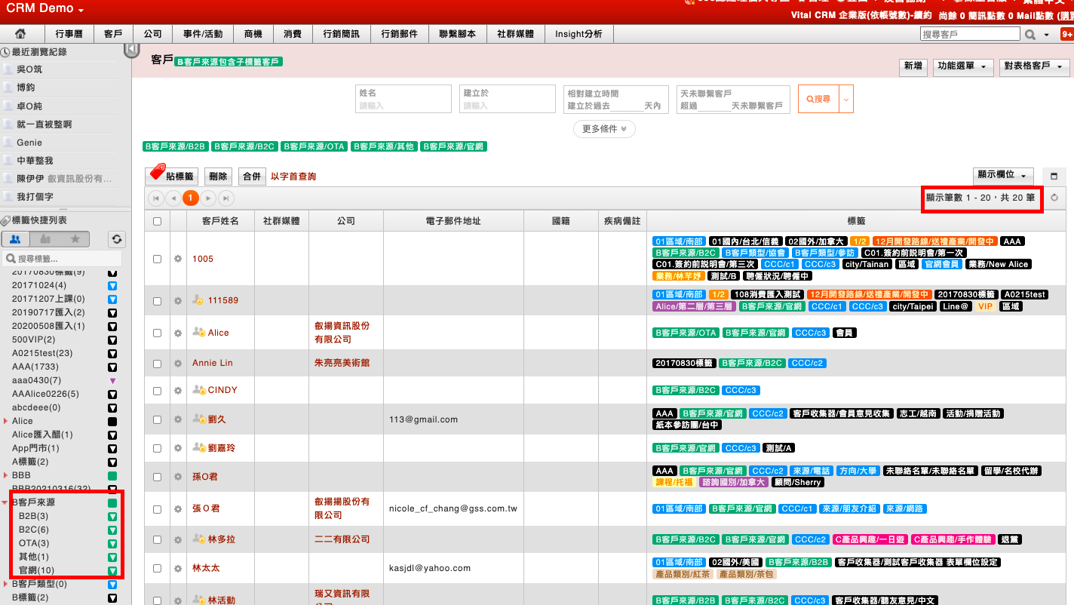The height and width of the screenshot is (605, 1074).
Task: Open the gear menu for customer 1005
Action: [x=178, y=259]
